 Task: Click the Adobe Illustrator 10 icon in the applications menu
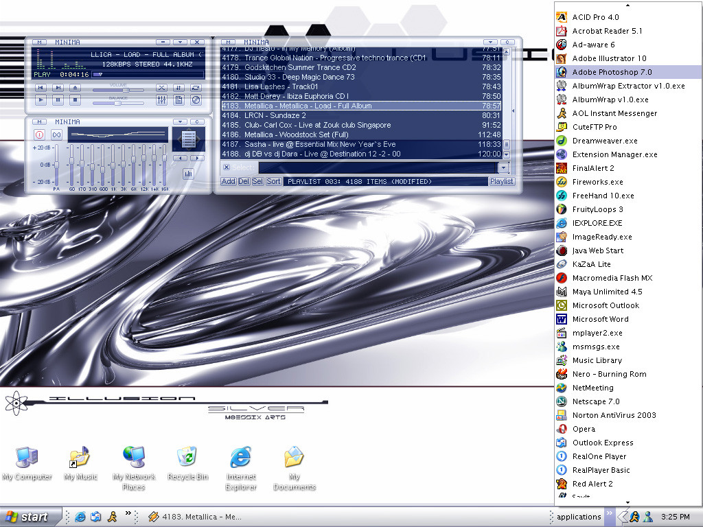click(x=562, y=58)
